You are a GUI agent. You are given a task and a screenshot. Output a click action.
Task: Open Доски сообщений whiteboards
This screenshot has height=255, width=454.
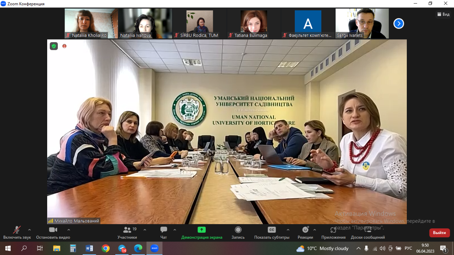coord(367,233)
